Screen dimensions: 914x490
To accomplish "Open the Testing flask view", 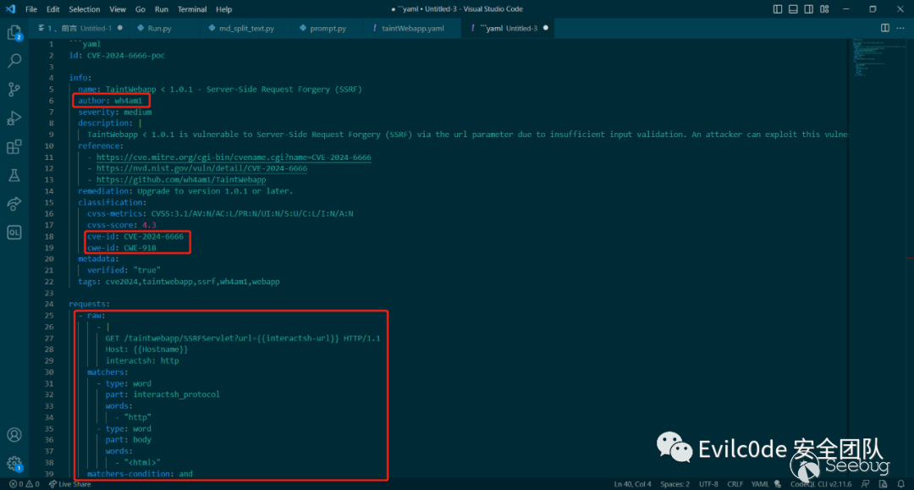I will click(x=14, y=175).
